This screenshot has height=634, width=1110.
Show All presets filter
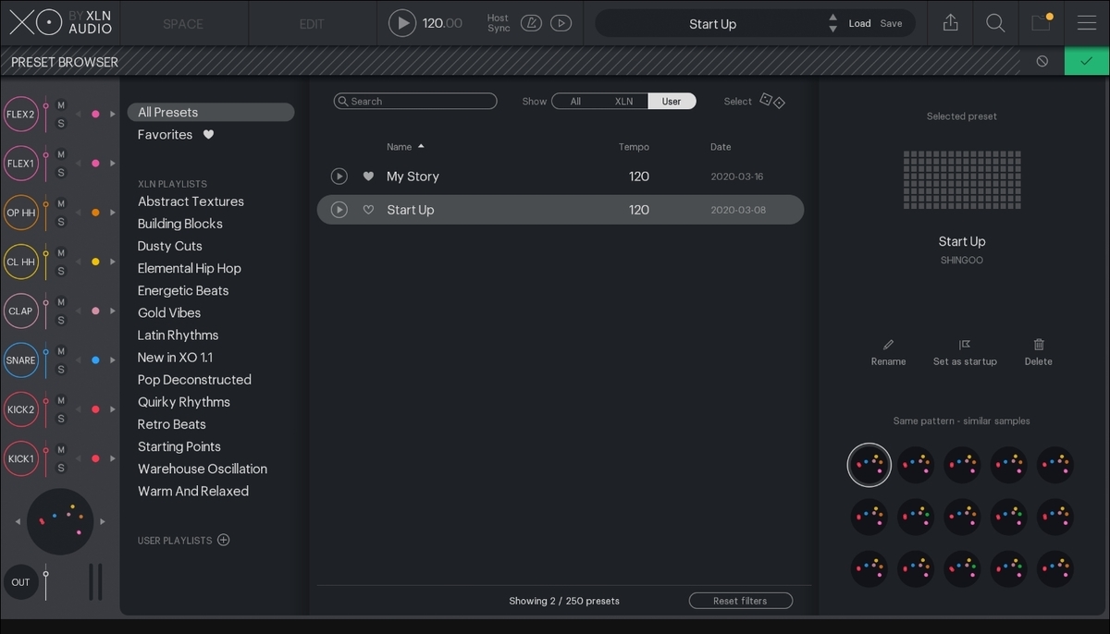coord(575,102)
